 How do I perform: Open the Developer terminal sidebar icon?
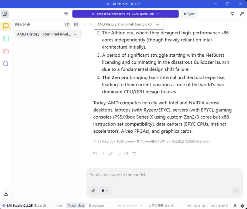(6, 39)
